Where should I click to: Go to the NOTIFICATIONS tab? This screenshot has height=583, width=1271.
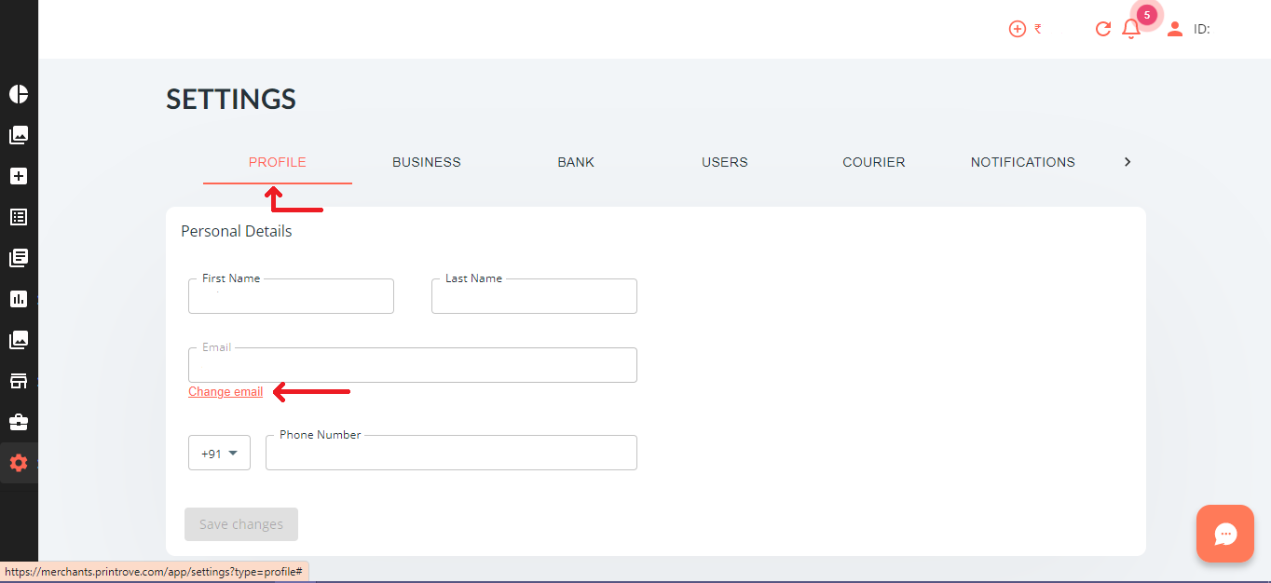[x=1023, y=162]
